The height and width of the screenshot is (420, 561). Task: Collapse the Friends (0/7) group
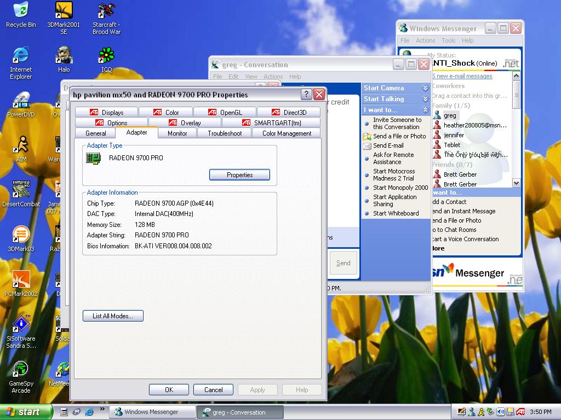tap(452, 165)
